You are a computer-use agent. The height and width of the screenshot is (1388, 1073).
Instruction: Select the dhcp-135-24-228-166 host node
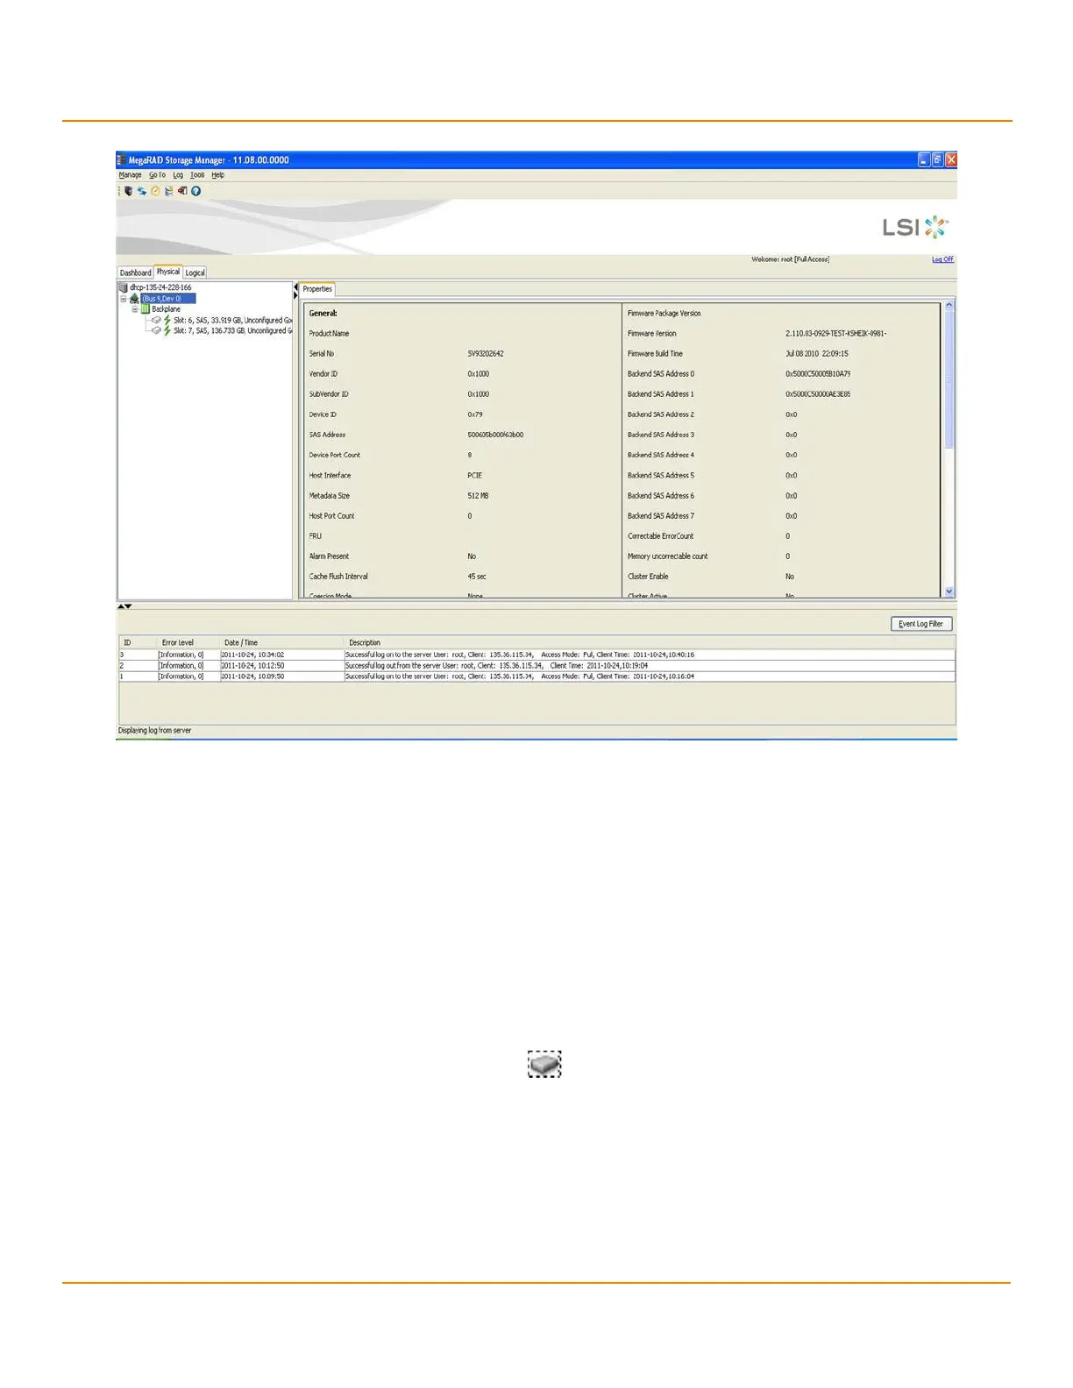coord(160,287)
